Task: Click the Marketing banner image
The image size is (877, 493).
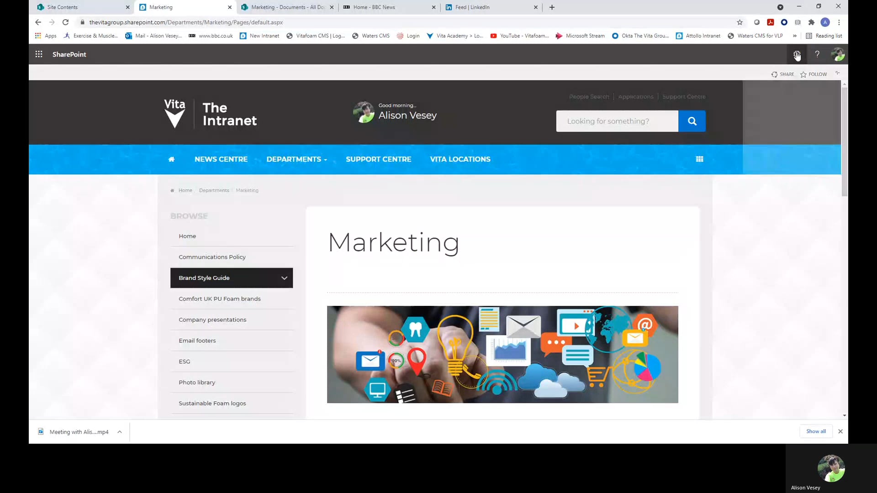Action: (x=502, y=355)
